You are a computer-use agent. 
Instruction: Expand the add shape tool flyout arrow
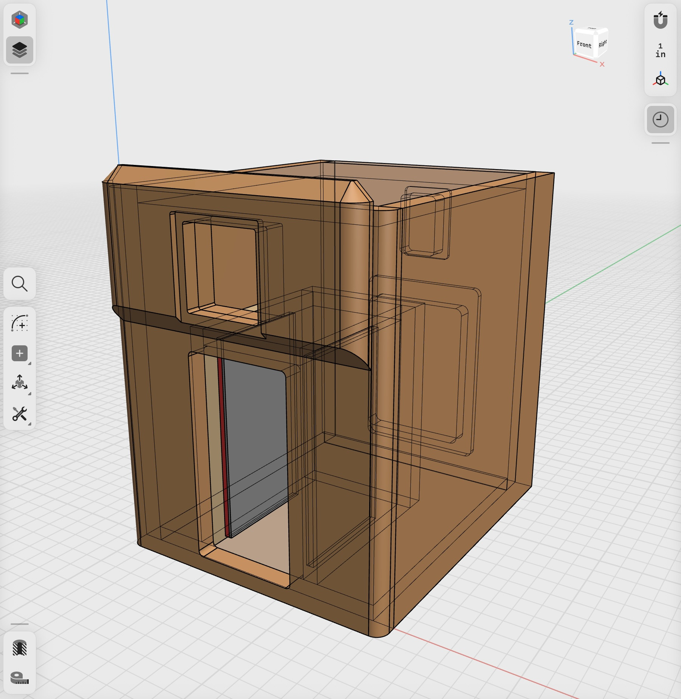pyautogui.click(x=30, y=363)
